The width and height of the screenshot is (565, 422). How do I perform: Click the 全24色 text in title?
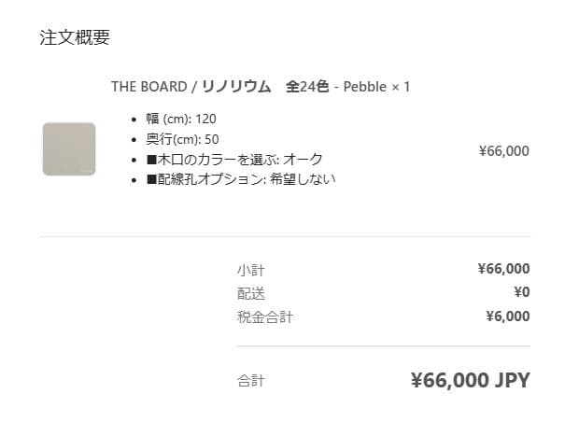tap(306, 87)
